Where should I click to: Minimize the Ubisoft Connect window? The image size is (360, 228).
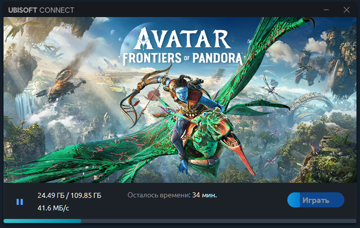coord(326,10)
